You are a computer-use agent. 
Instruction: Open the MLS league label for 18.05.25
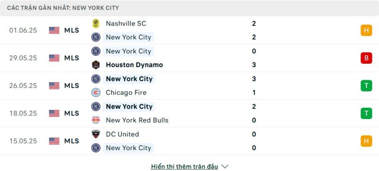[72, 113]
